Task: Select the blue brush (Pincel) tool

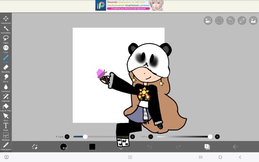Action: (x=6, y=59)
